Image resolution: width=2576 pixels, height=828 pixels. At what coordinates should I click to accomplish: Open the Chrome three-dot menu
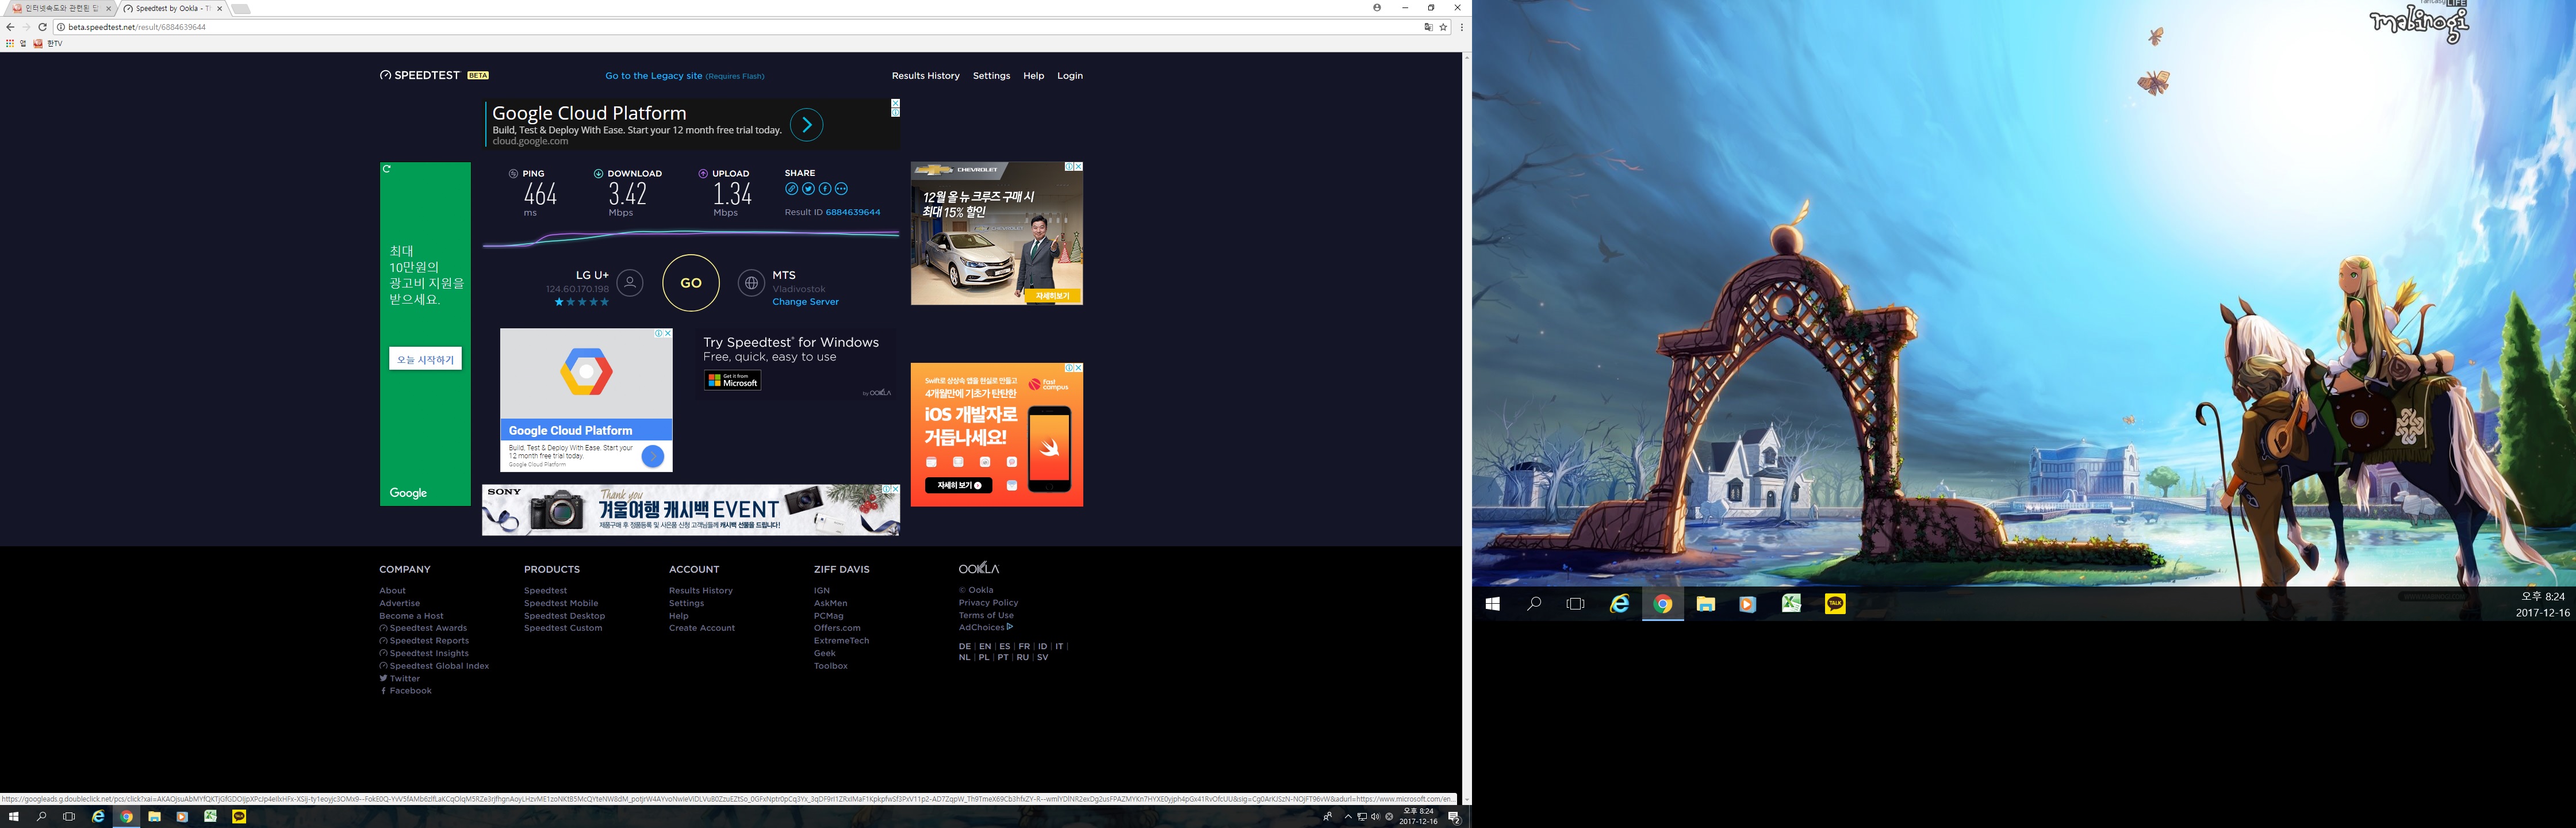point(1462,27)
